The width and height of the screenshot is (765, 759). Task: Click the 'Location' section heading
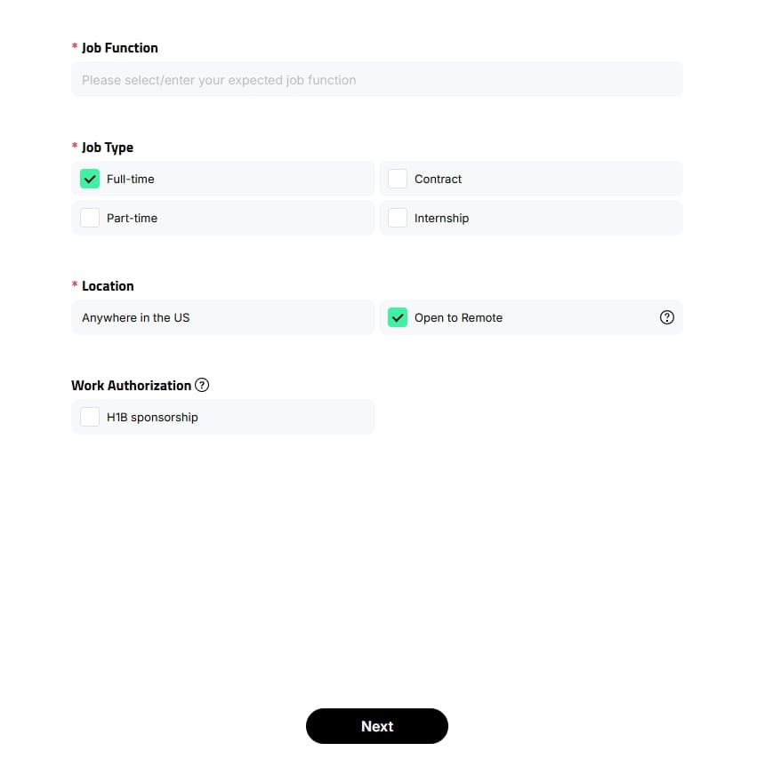coord(108,286)
